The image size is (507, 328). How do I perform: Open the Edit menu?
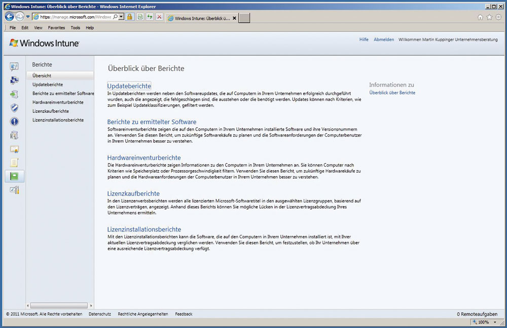coord(25,28)
